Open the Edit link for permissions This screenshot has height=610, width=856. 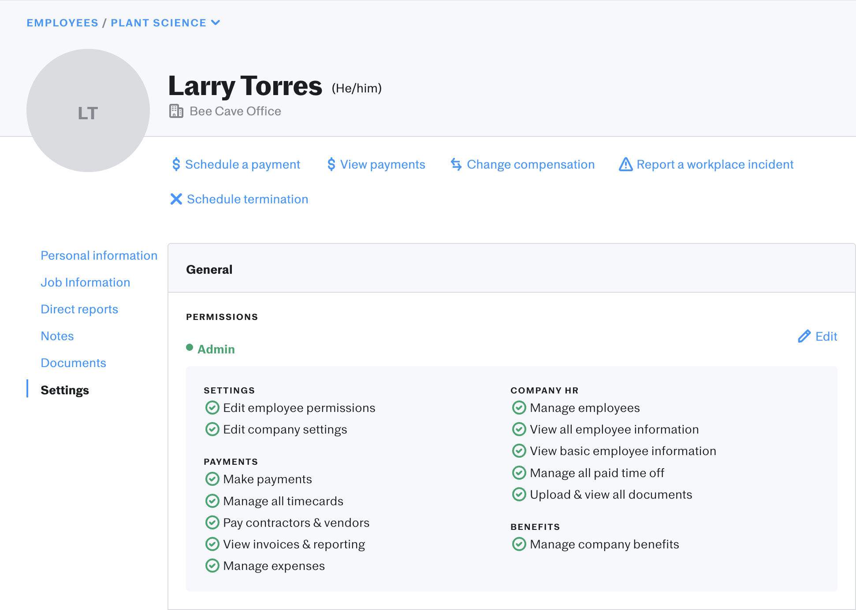(826, 336)
